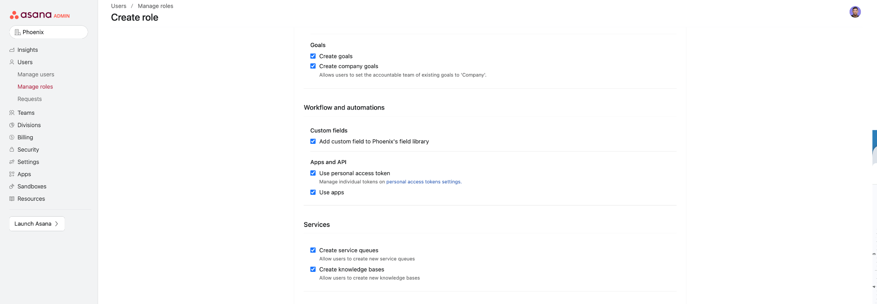
Task: Go to Manage users submenu item
Action: click(36, 75)
